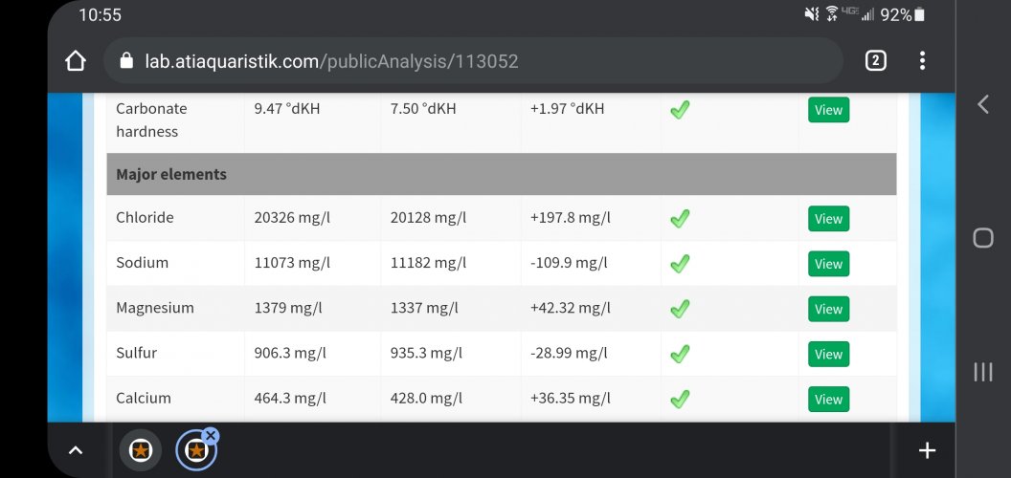The width and height of the screenshot is (1011, 478).
Task: Open the Chrome three-dot menu
Action: click(x=922, y=61)
